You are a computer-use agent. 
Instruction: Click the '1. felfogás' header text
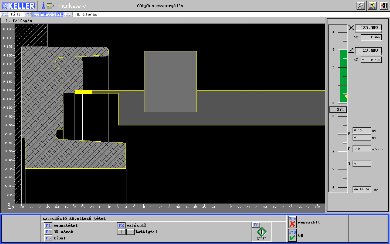tap(19, 21)
